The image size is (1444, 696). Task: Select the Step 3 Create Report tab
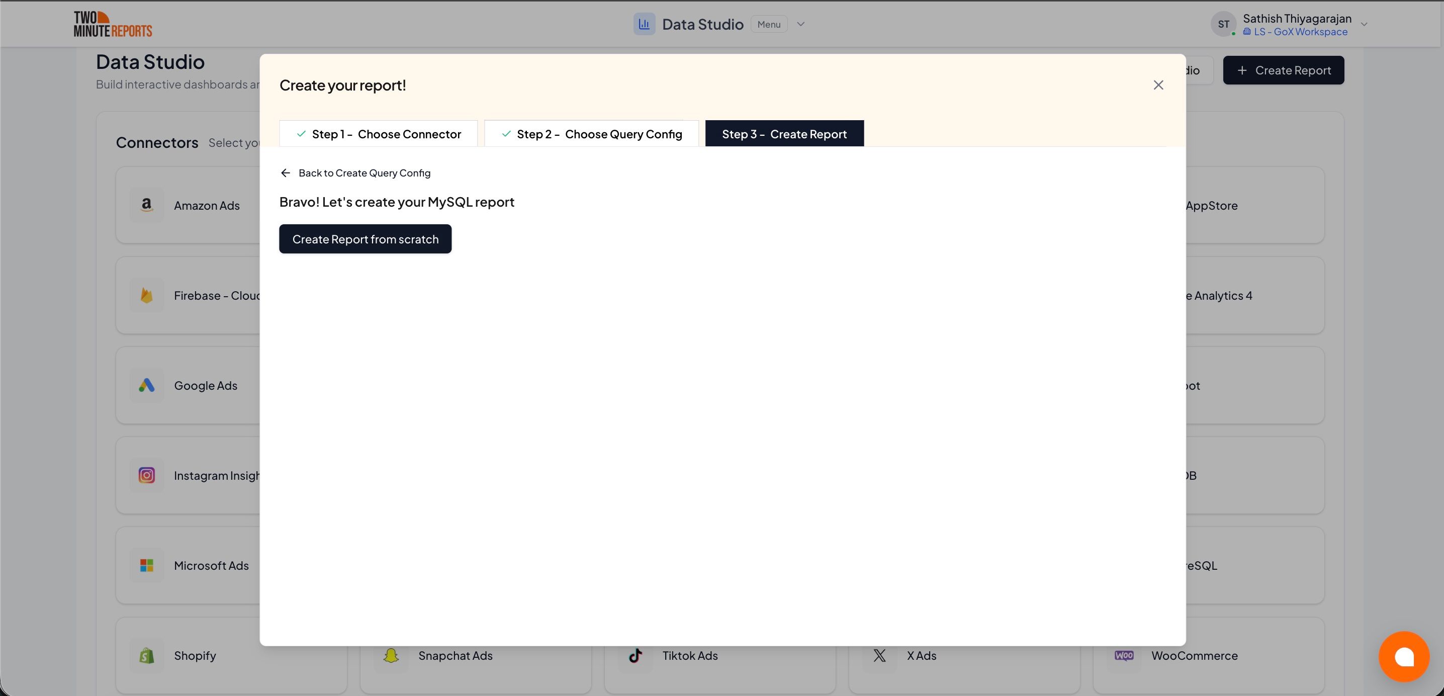[x=784, y=133]
